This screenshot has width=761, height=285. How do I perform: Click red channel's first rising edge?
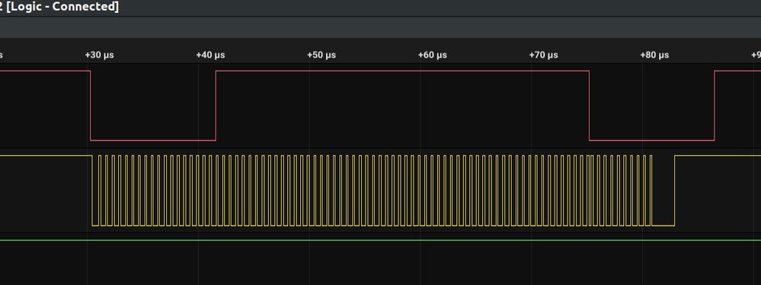tap(216, 106)
